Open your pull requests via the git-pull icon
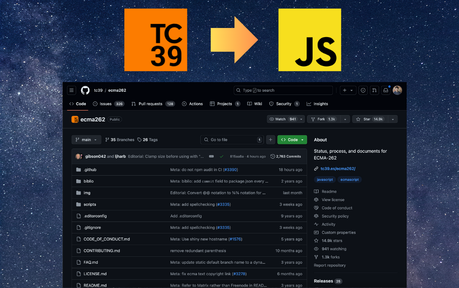Viewport: 459px width, 288px height. (374, 90)
